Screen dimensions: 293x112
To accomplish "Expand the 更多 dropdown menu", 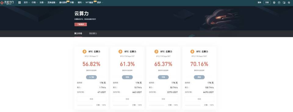I will pos(100,3).
